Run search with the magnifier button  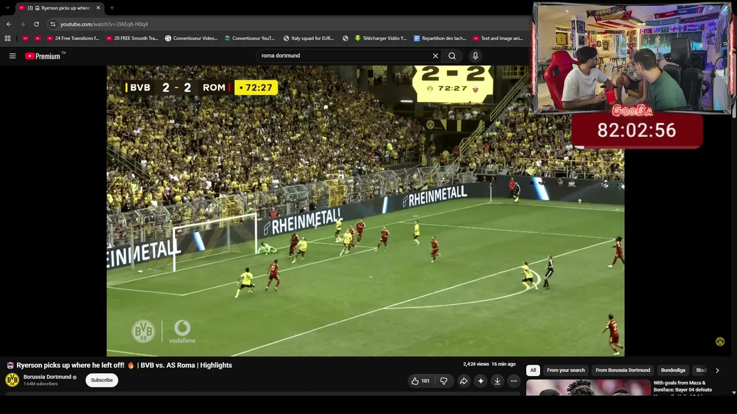coord(452,56)
